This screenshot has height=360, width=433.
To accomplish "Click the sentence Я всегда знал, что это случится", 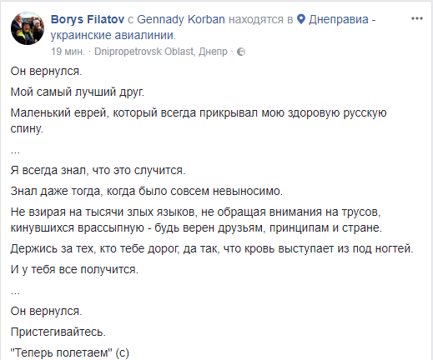I will tap(98, 170).
